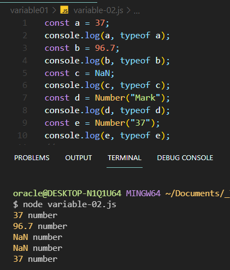Switch to the PROBLEMS tab
The image size is (230, 270).
[x=32, y=158]
